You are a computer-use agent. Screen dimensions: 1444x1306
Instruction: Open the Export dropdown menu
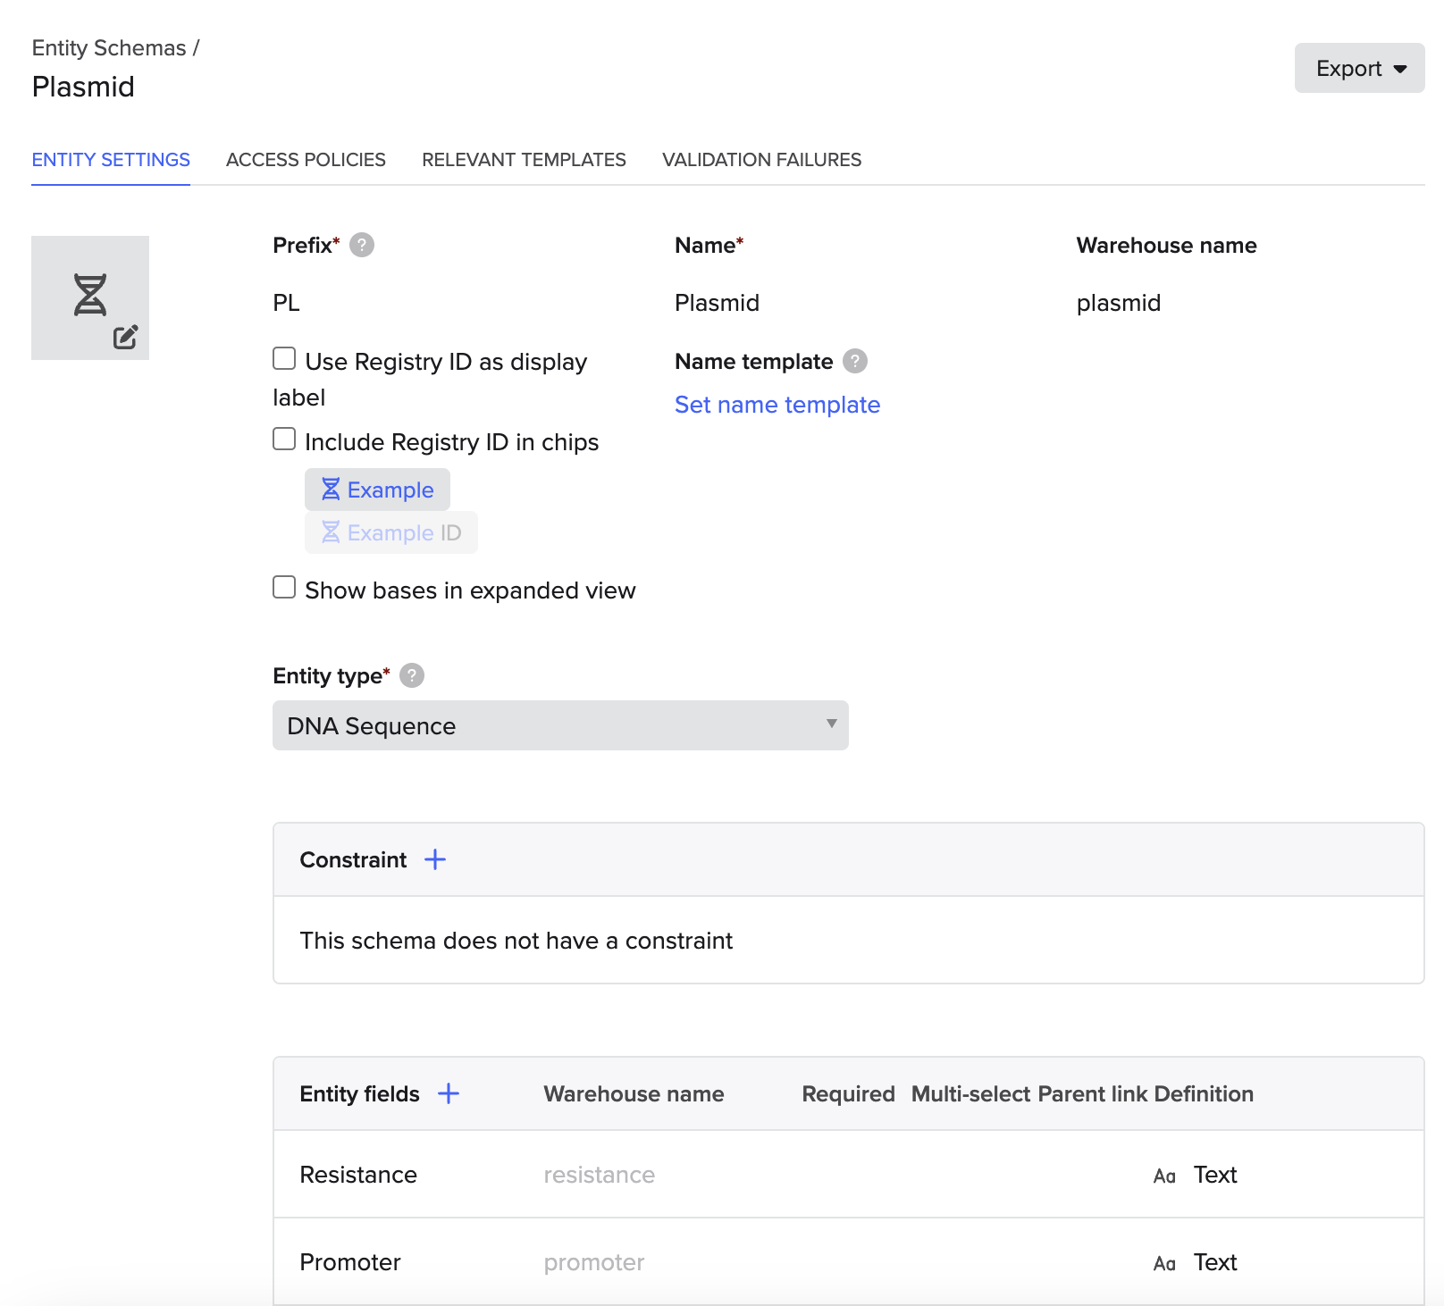click(1359, 68)
